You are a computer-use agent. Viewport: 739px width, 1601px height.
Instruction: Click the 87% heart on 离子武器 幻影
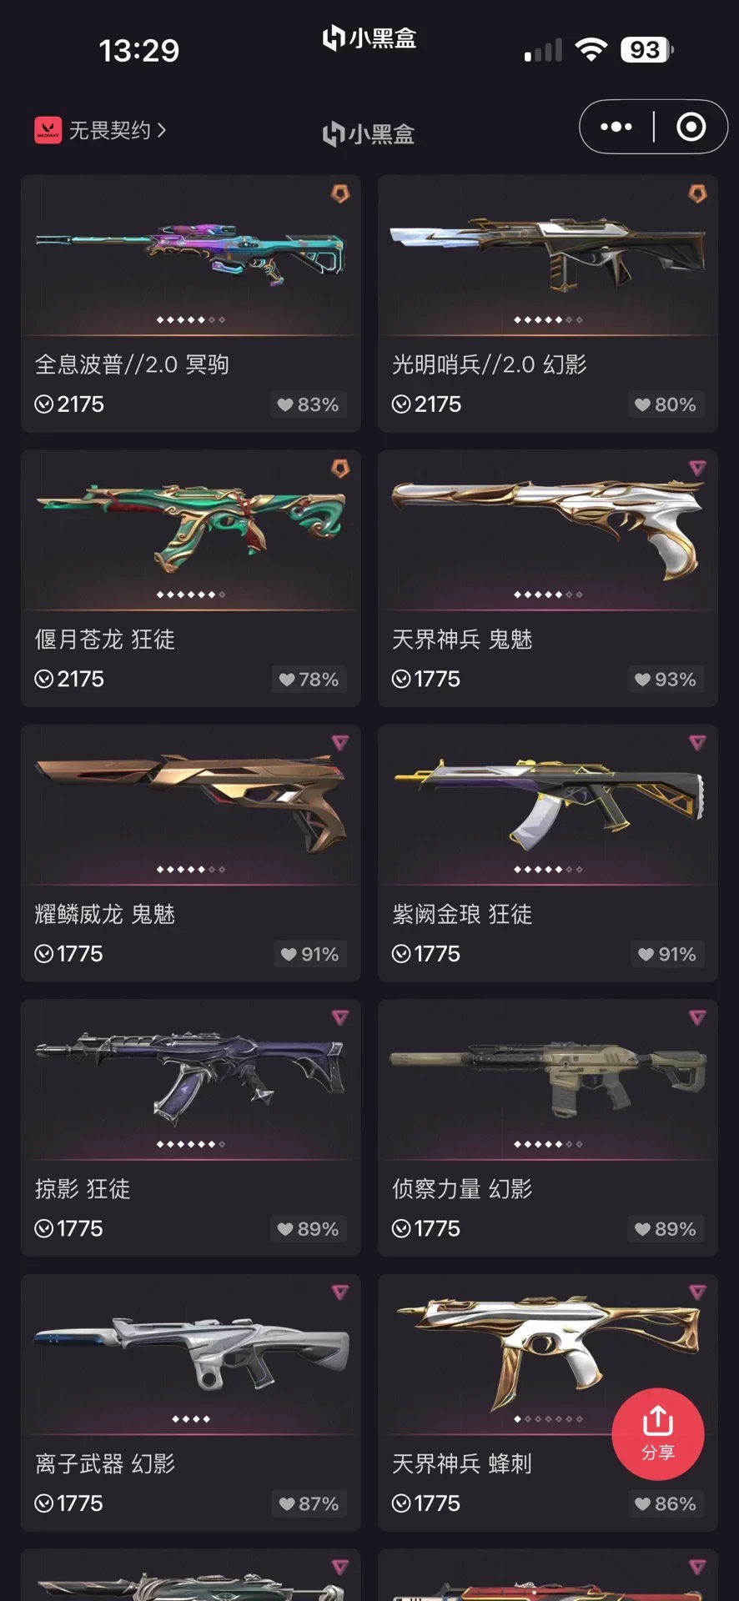coord(308,1503)
